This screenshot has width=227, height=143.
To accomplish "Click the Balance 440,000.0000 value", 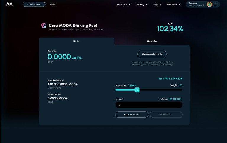I will 175,99.
